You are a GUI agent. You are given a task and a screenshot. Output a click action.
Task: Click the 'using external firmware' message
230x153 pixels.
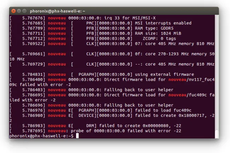(x=165, y=74)
